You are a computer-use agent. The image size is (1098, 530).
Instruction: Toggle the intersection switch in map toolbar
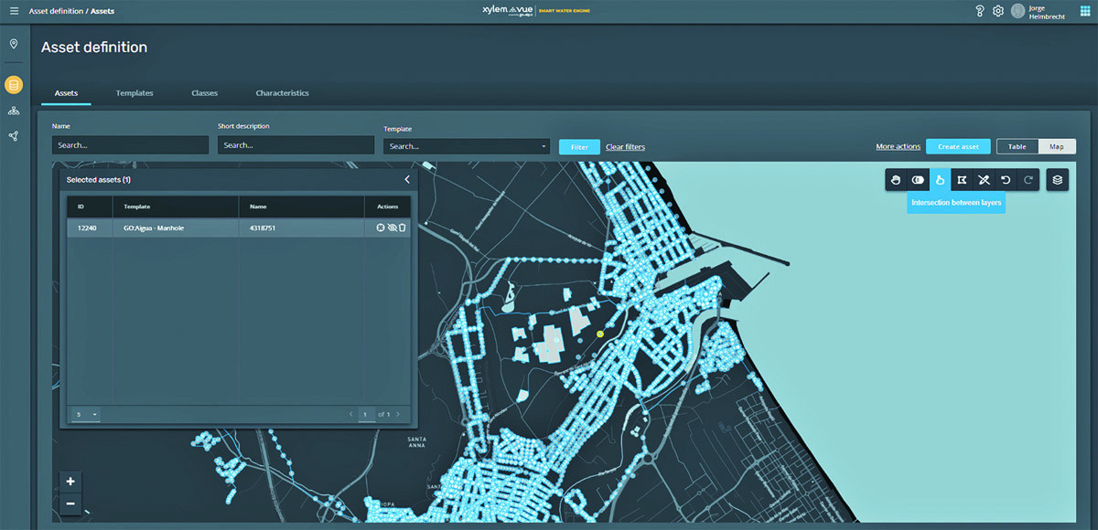click(x=918, y=180)
